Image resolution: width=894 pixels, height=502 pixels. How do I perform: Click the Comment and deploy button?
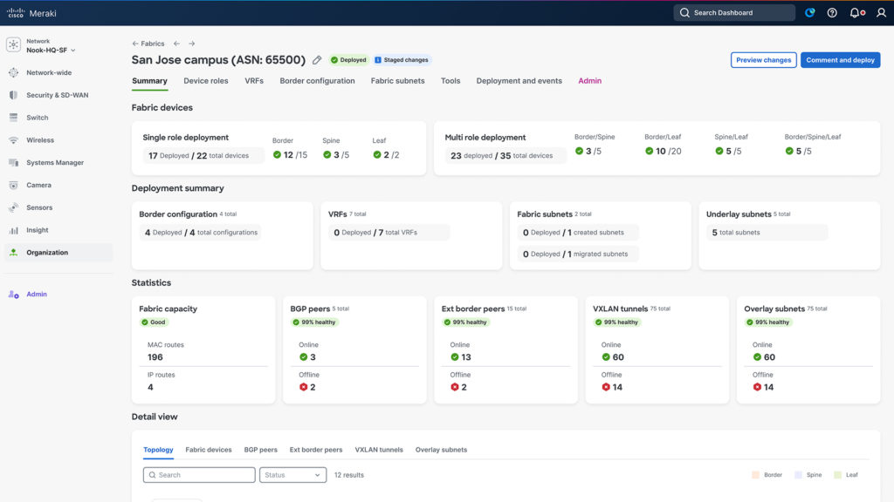838,60
